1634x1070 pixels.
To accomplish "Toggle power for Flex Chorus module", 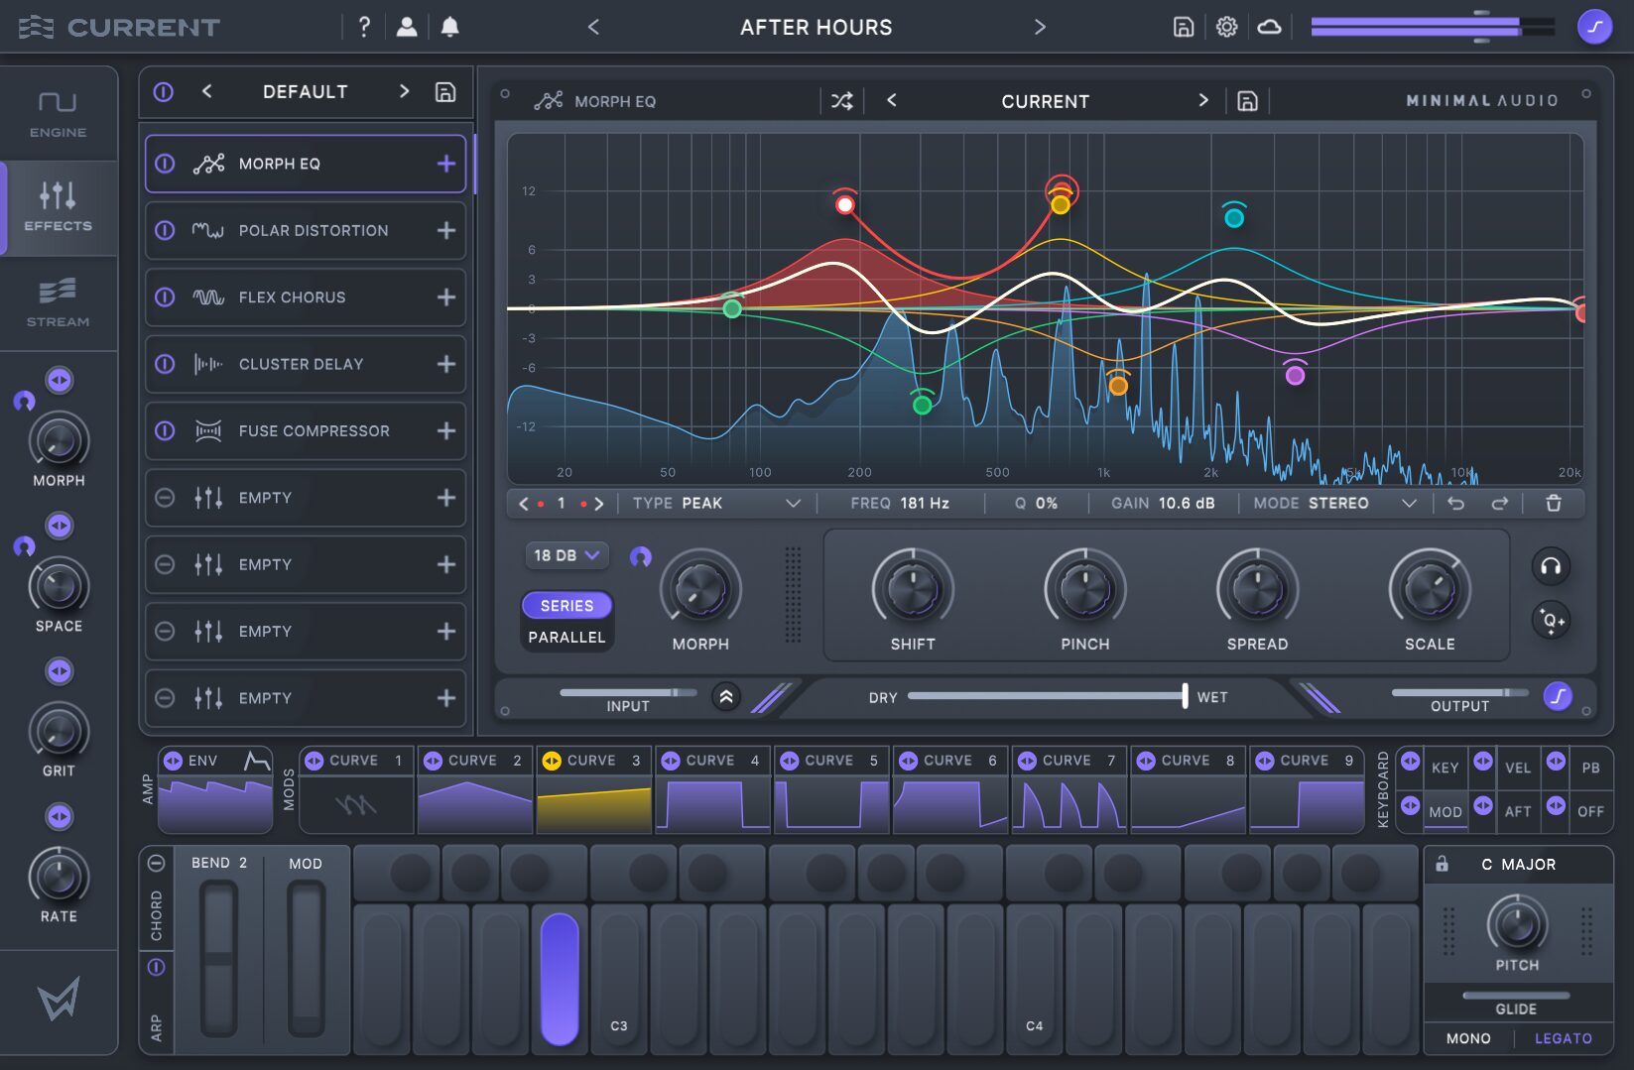I will pos(166,297).
